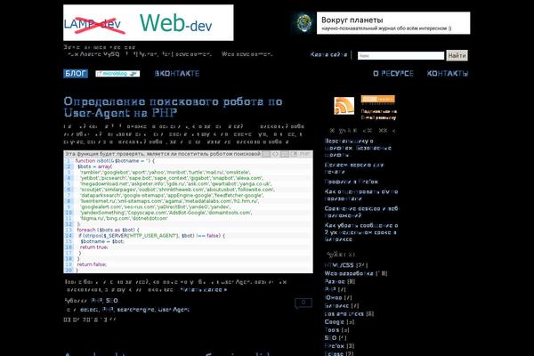Open the КОНТАКТЫ menu item
This screenshot has height=356, width=534.
[x=448, y=74]
